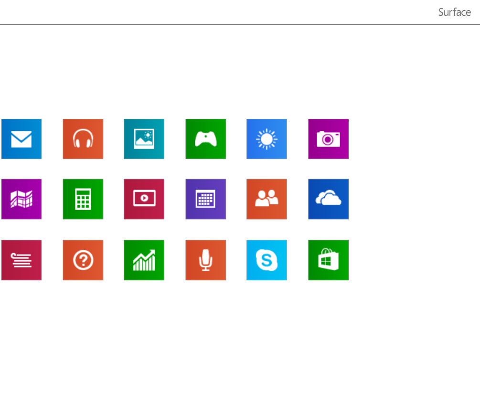Open the Finance chart tile
The height and width of the screenshot is (415, 480).
point(144,260)
